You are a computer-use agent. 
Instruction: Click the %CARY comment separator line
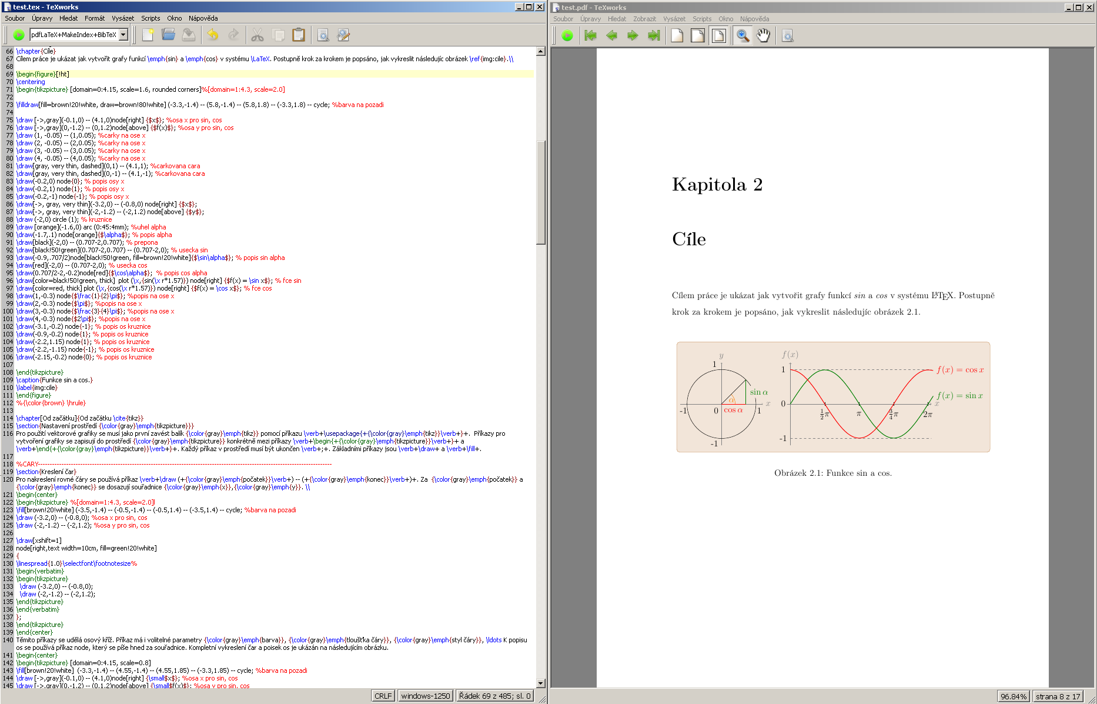[x=173, y=464]
